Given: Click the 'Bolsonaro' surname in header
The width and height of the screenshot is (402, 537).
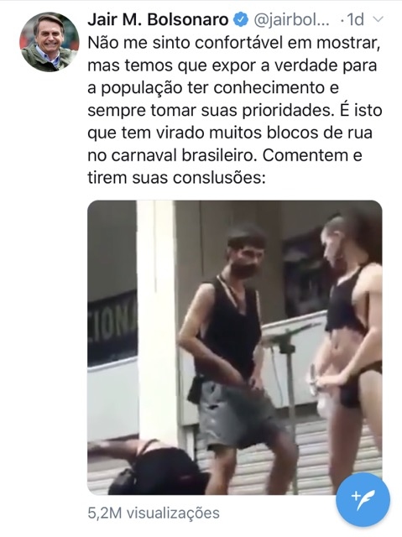Looking at the screenshot, I should tap(188, 20).
